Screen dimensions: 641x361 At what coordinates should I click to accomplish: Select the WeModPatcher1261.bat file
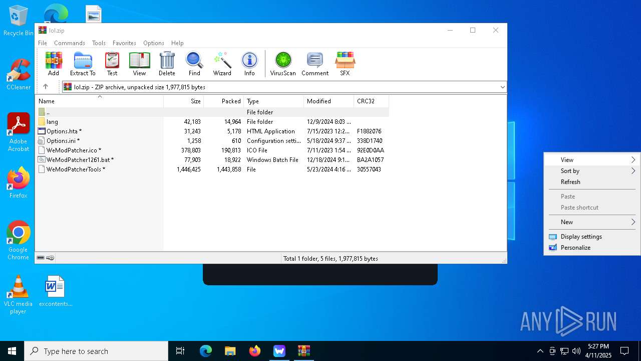coord(212,160)
